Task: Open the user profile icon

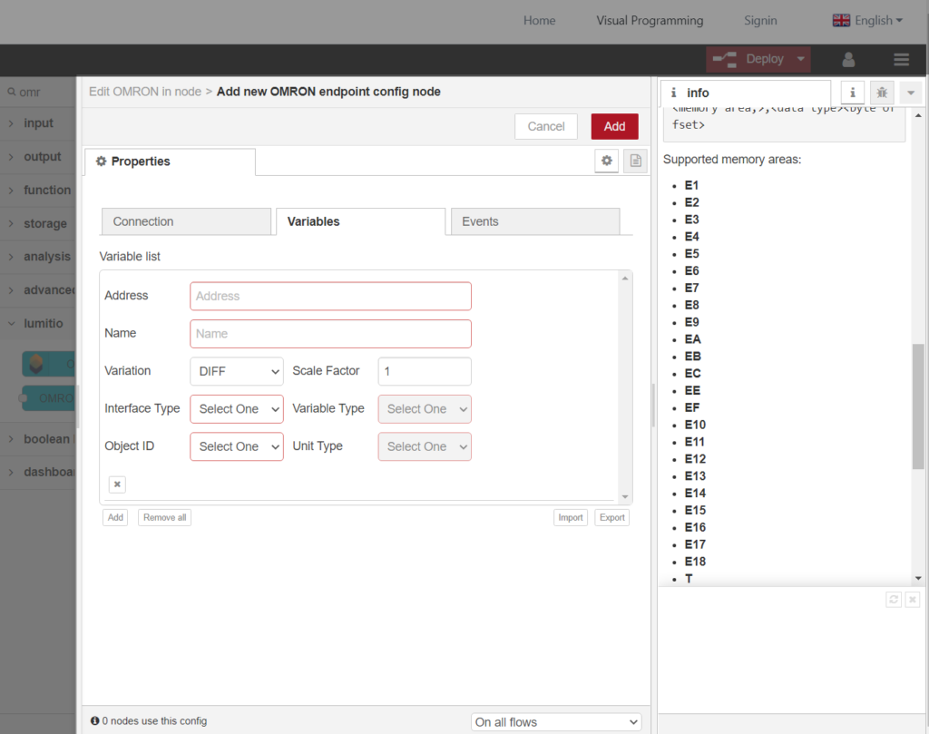Action: (x=848, y=59)
